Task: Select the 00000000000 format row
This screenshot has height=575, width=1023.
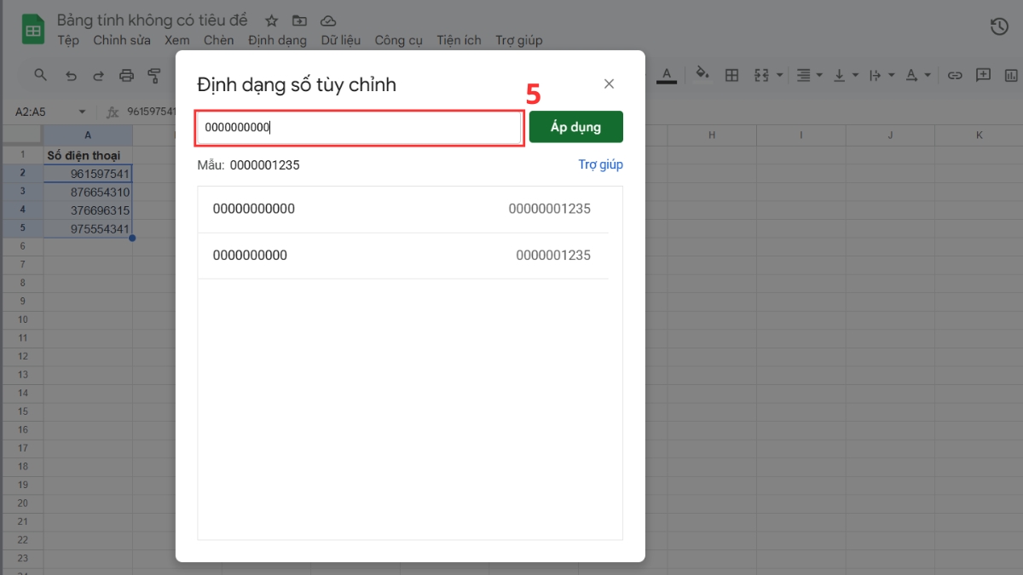Action: [x=402, y=209]
